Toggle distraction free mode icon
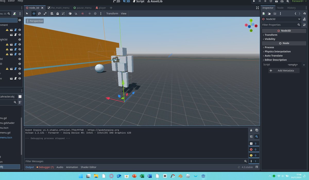The width and height of the screenshot is (309, 180). click(x=257, y=8)
